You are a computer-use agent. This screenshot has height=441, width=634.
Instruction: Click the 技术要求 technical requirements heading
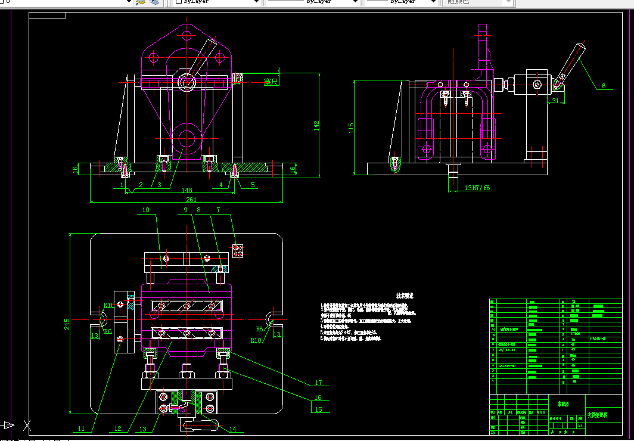click(x=405, y=296)
